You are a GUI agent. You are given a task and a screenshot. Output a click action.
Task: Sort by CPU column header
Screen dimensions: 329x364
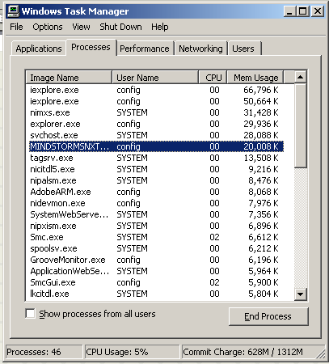click(x=213, y=78)
